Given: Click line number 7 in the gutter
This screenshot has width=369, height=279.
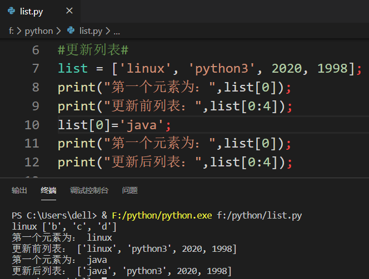Looking at the screenshot, I should coord(36,68).
